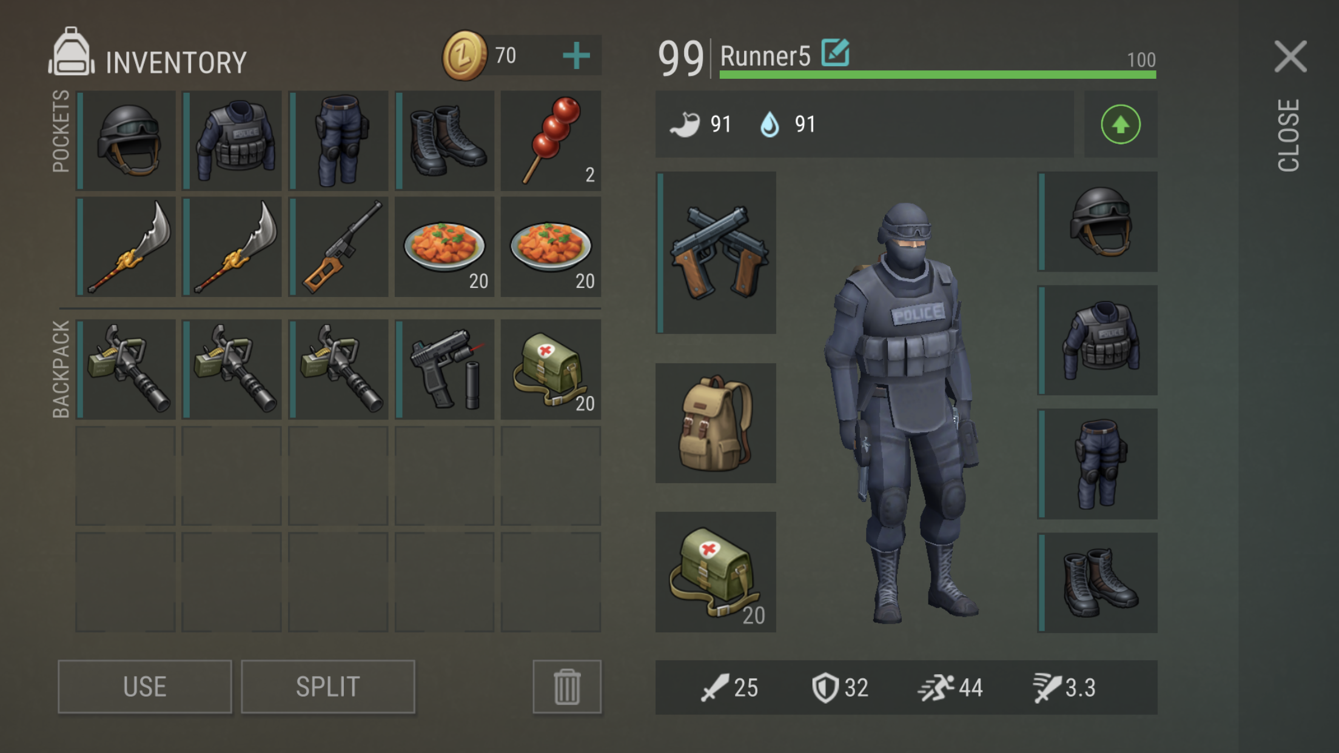Select the pistol with silencer in backpack
Screen dimensions: 1339x753
coord(445,370)
